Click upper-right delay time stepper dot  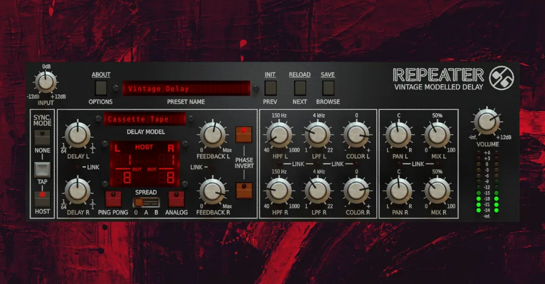pyautogui.click(x=185, y=144)
